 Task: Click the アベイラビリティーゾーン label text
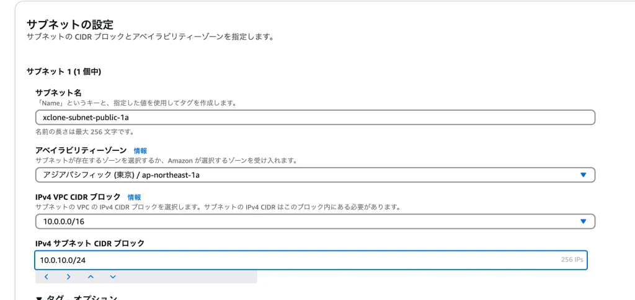(81, 150)
